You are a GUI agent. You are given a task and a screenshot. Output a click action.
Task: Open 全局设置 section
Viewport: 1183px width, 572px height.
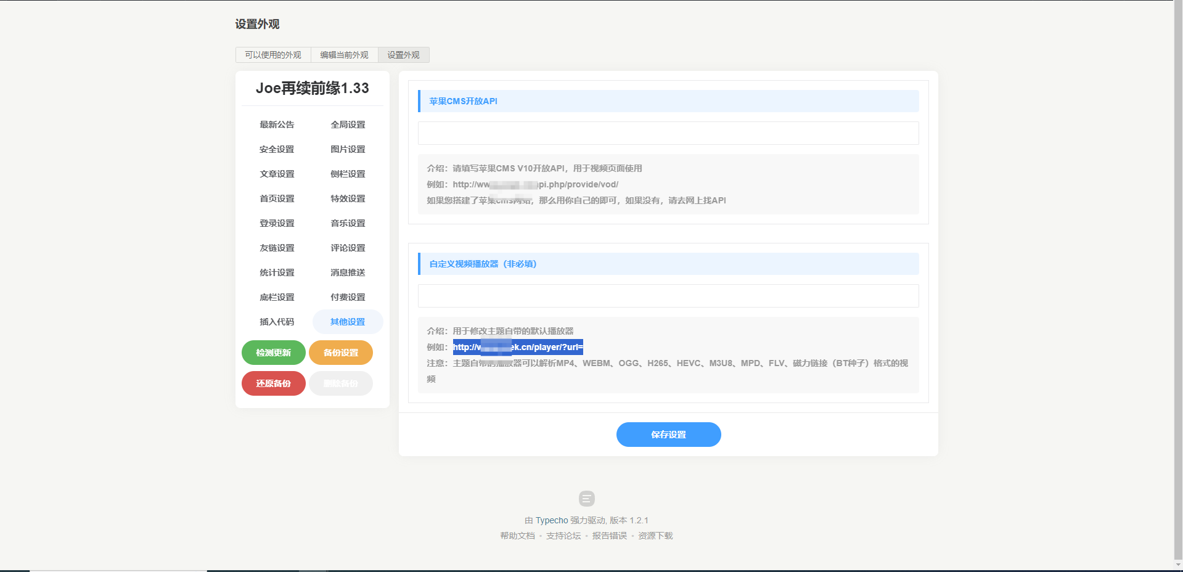pyautogui.click(x=348, y=125)
